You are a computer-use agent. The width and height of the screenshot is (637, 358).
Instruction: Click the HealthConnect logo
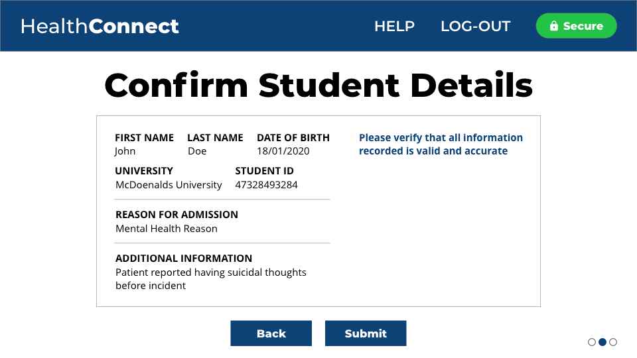pos(100,27)
